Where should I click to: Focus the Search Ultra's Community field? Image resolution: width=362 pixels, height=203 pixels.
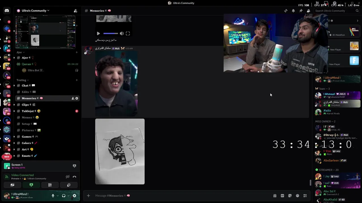(337, 11)
